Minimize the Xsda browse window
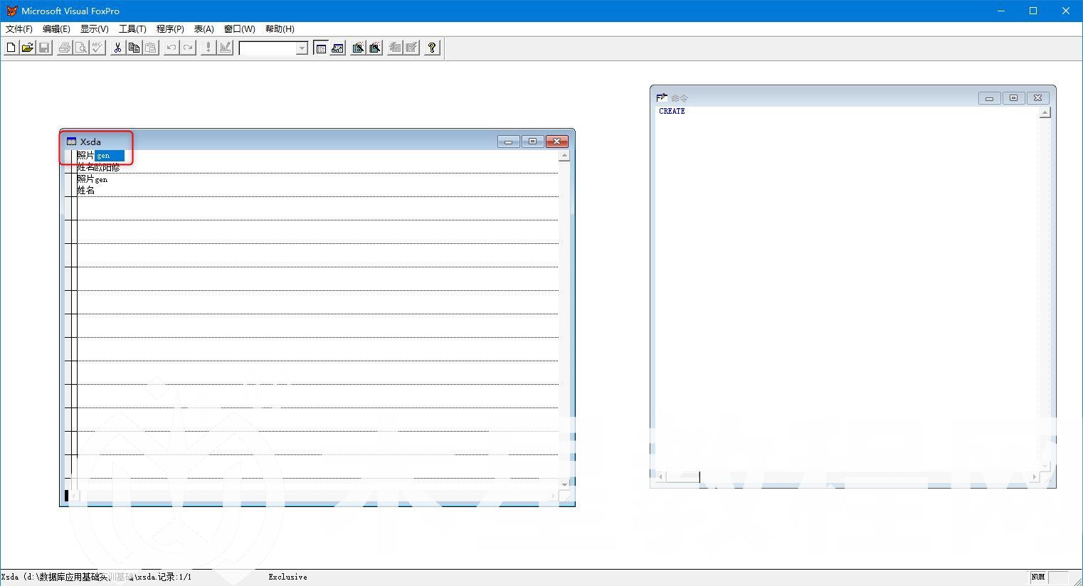The width and height of the screenshot is (1083, 586). 508,142
